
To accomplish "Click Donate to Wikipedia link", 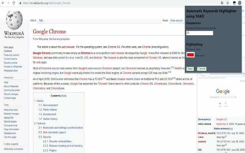I will [x=13, y=67].
